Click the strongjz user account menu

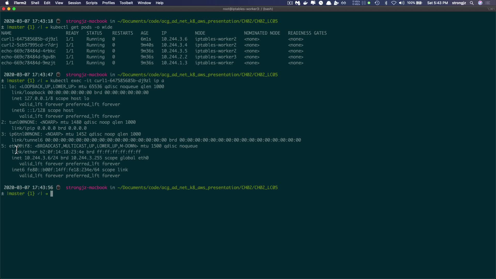(459, 3)
